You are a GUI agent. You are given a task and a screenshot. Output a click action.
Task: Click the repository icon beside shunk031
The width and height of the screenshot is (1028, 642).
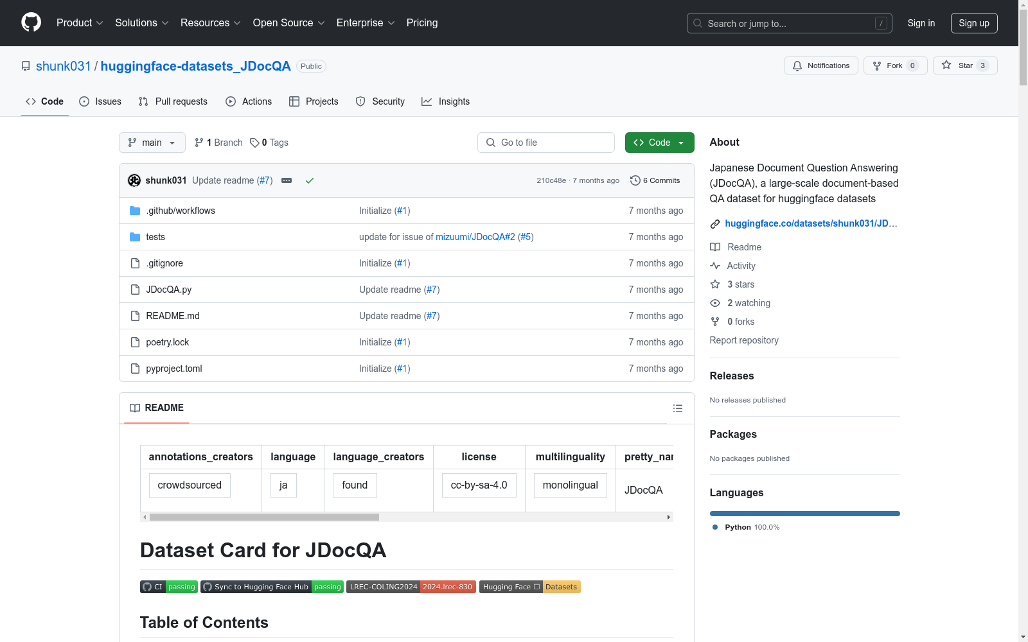coord(26,66)
